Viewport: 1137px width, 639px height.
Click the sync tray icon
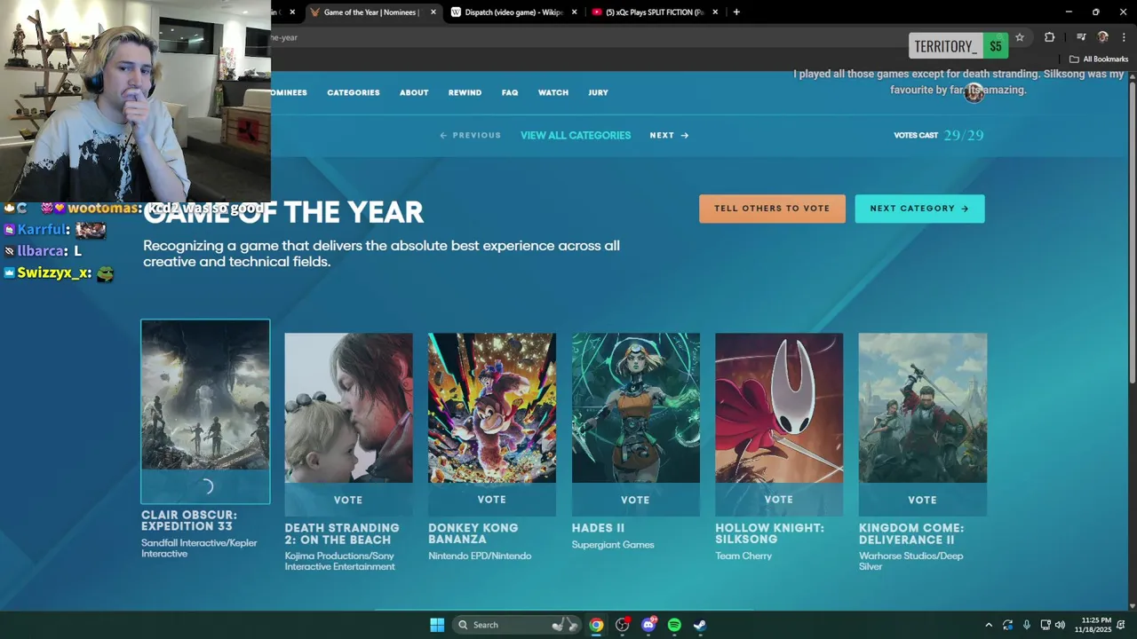[1007, 625]
